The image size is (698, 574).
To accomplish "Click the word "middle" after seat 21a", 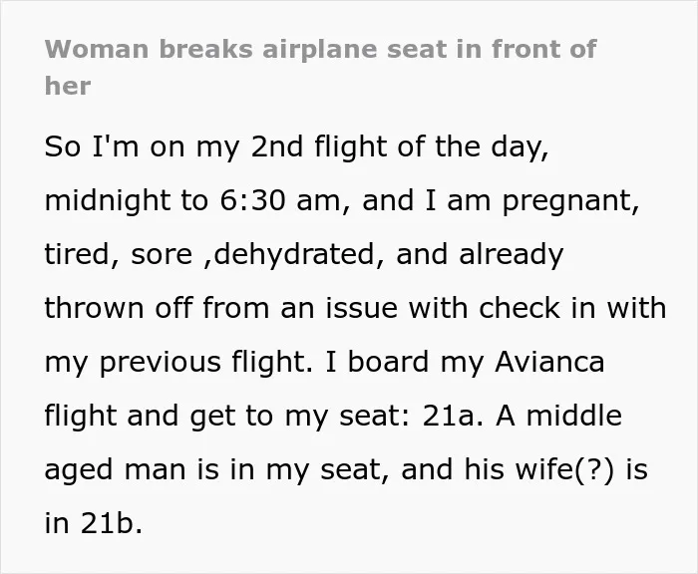I will tap(573, 416).
